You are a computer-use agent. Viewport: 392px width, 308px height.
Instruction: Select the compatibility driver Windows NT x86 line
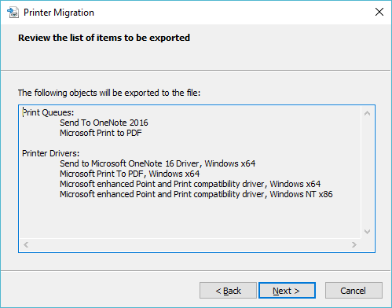[x=196, y=194]
